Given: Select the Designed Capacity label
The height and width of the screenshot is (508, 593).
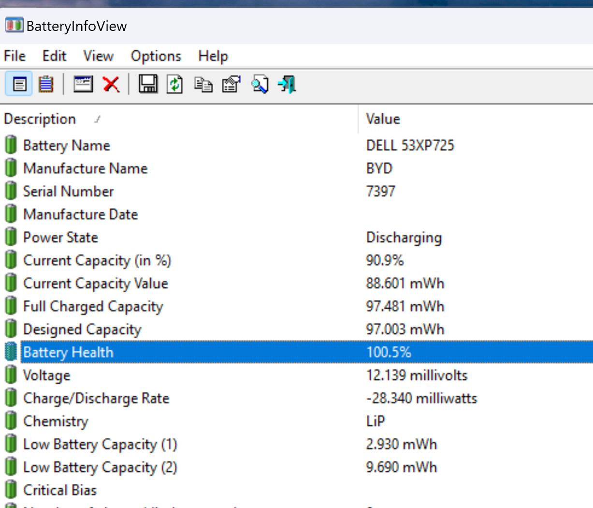Looking at the screenshot, I should point(83,329).
